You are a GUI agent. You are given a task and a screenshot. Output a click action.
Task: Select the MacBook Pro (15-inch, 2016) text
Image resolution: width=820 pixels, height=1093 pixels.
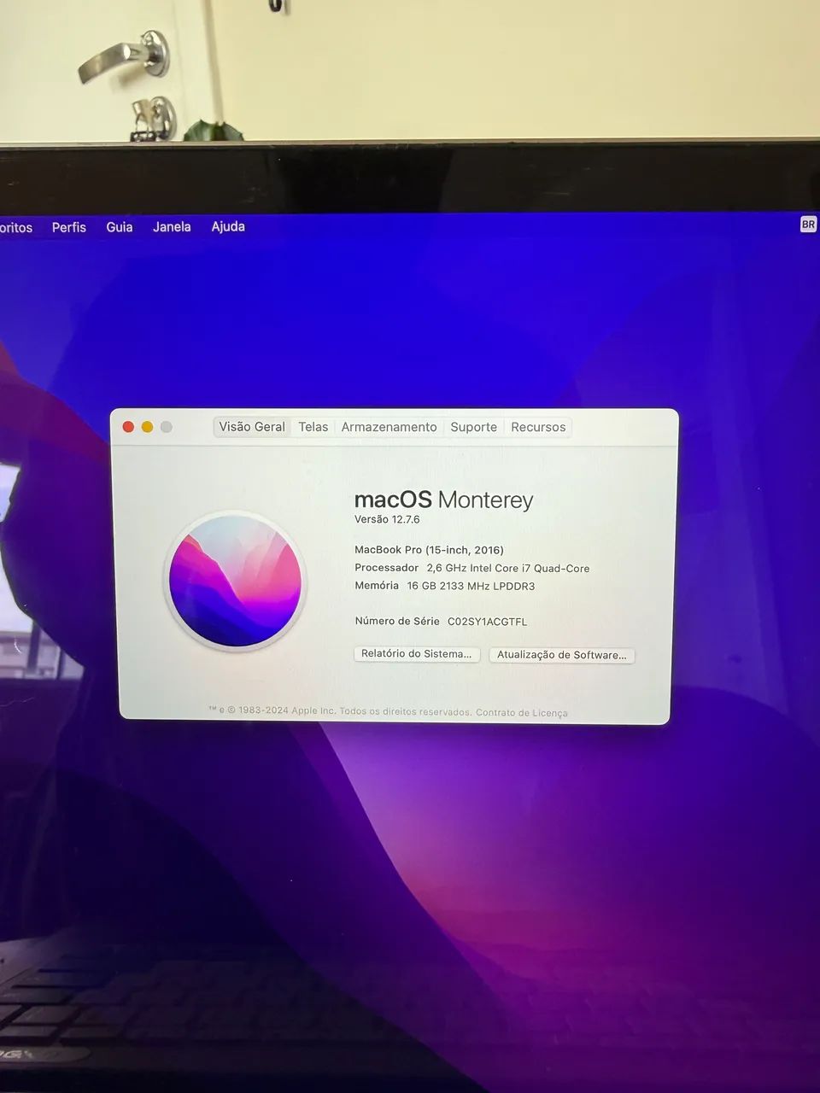(x=429, y=550)
